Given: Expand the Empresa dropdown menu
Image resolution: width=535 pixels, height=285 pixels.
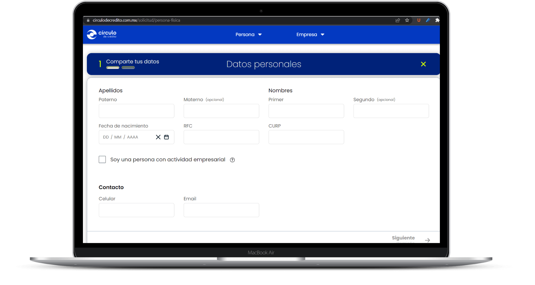Looking at the screenshot, I should point(310,34).
